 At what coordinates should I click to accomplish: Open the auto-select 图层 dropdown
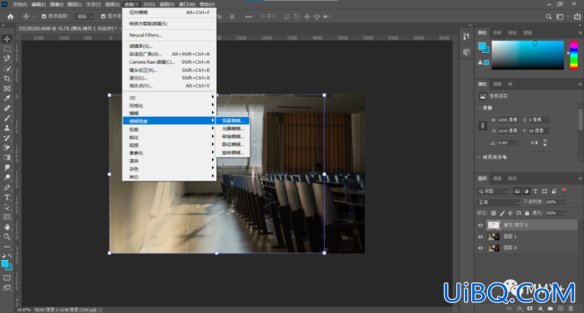pyautogui.click(x=85, y=17)
